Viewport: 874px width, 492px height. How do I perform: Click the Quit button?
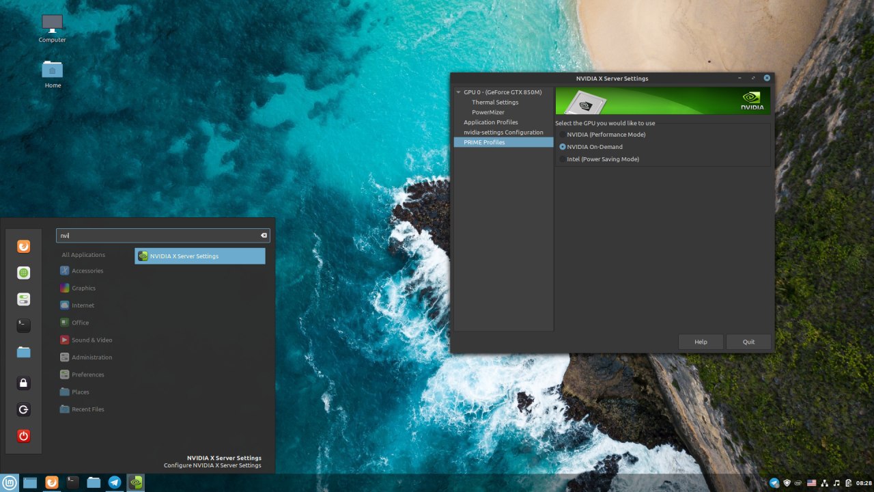(x=749, y=342)
